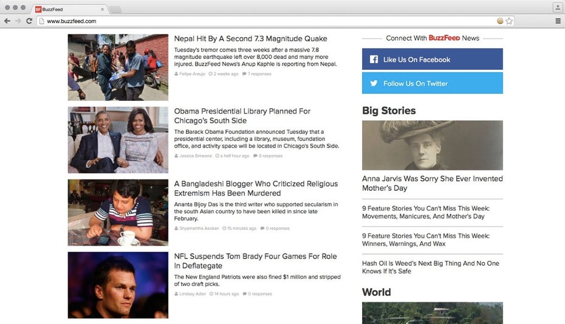Open the Nepal second quake headline
565x324 pixels.
[250, 38]
